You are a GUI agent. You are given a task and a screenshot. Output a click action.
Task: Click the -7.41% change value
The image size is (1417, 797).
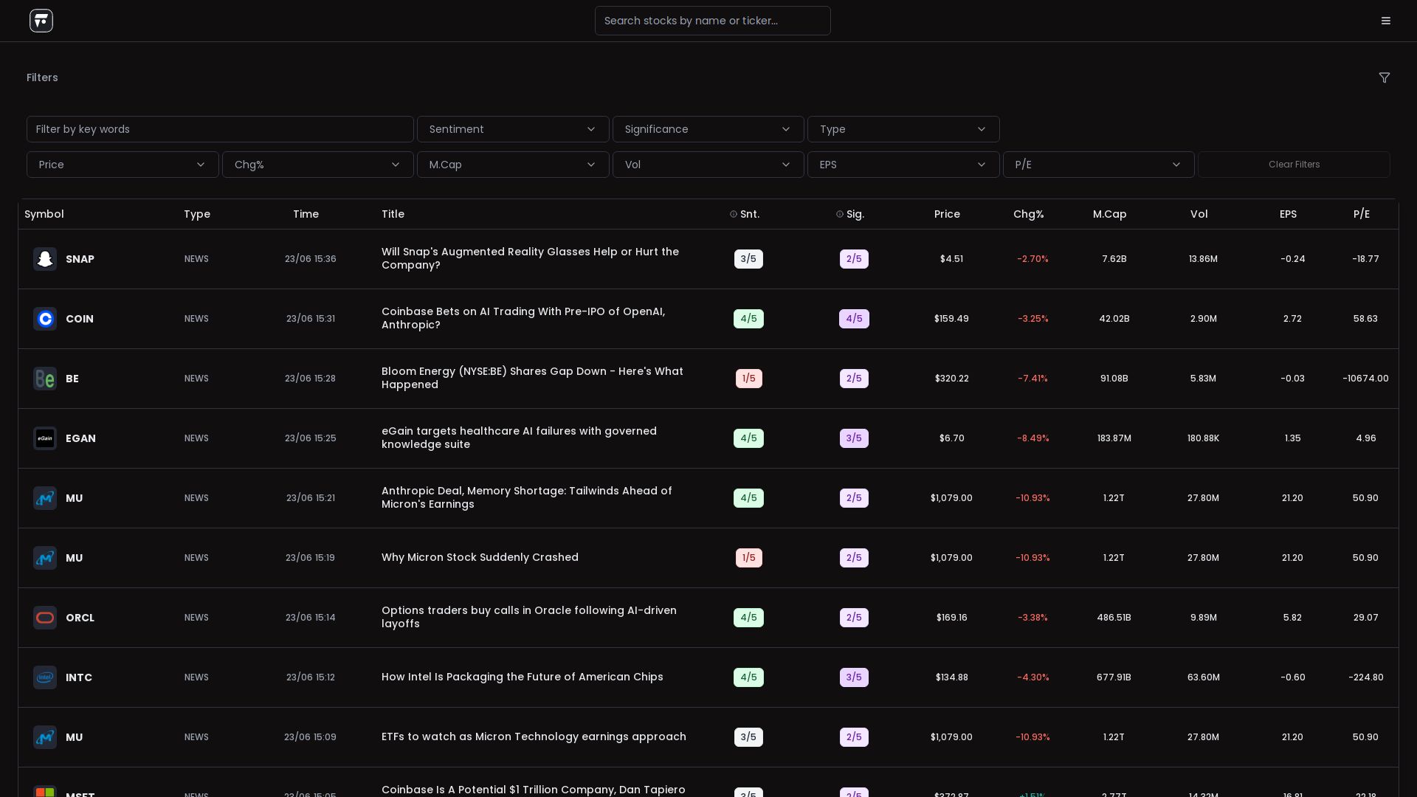(1032, 379)
